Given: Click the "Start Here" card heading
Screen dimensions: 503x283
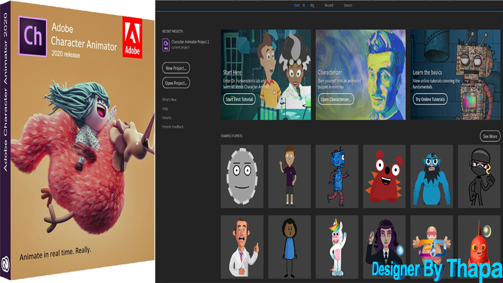Looking at the screenshot, I should tap(232, 73).
